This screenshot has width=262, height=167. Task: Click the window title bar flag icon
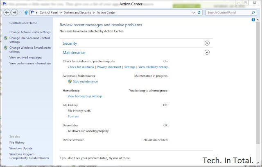[x=5, y=4]
